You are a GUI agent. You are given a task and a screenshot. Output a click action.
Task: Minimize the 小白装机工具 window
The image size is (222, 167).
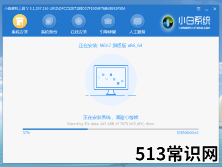point(207,9)
